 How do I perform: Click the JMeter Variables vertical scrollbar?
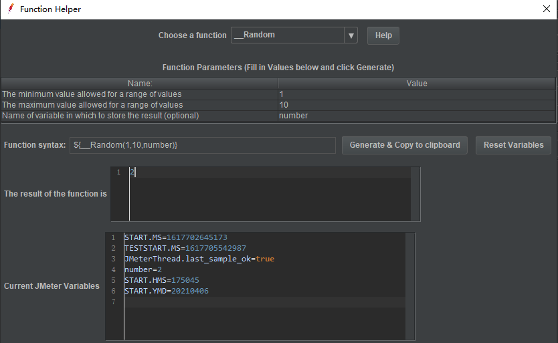[x=410, y=286]
